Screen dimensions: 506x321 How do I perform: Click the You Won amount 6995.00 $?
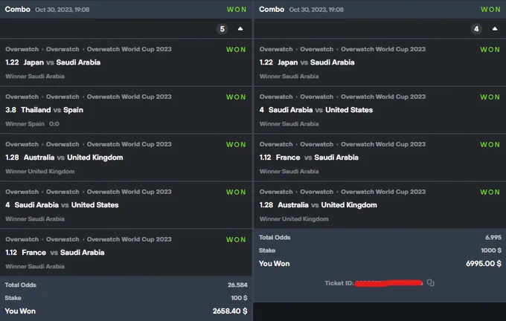point(484,264)
